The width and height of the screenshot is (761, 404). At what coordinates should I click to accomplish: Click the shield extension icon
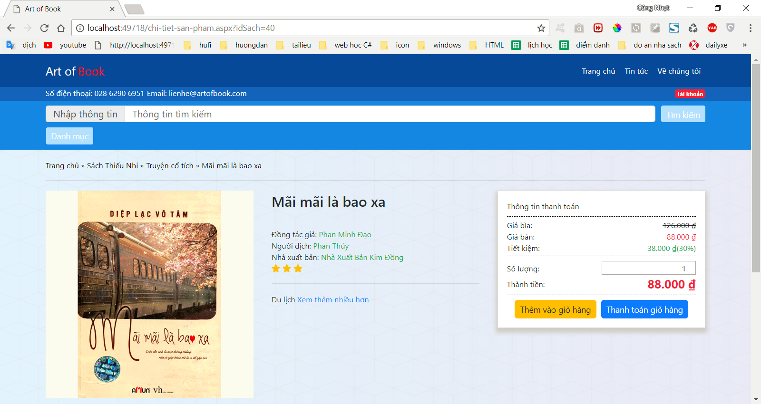coord(731,28)
